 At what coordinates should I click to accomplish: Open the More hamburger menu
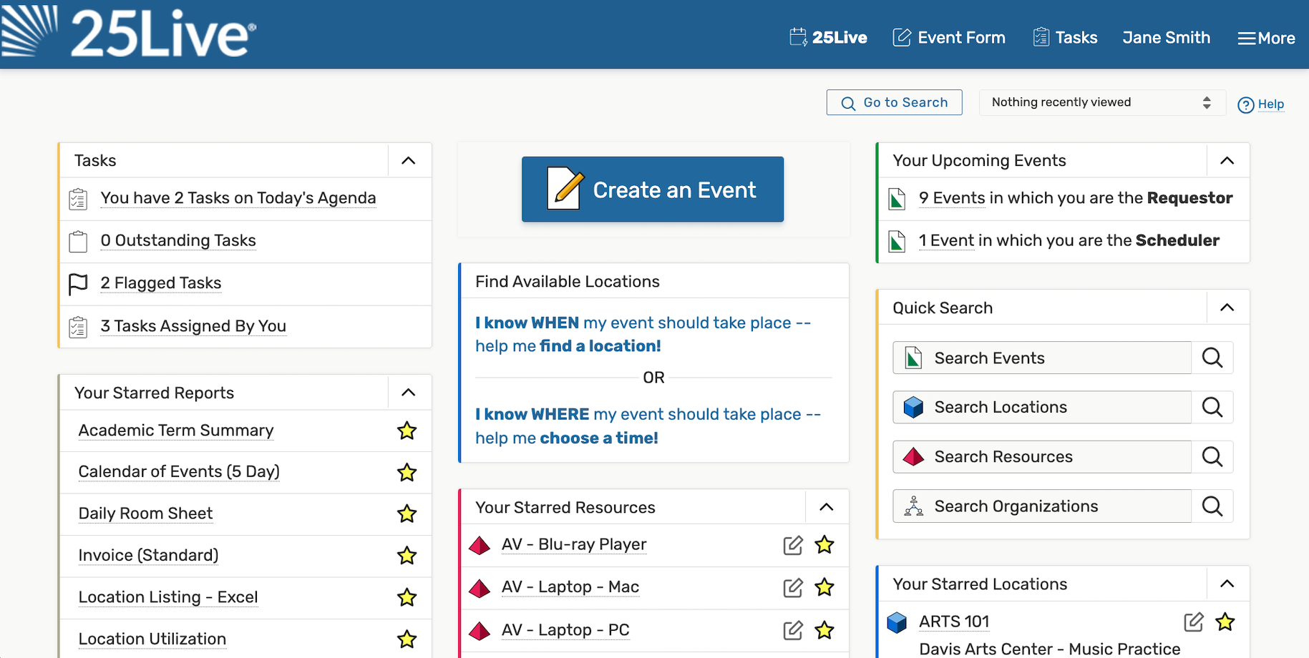[x=1266, y=38]
